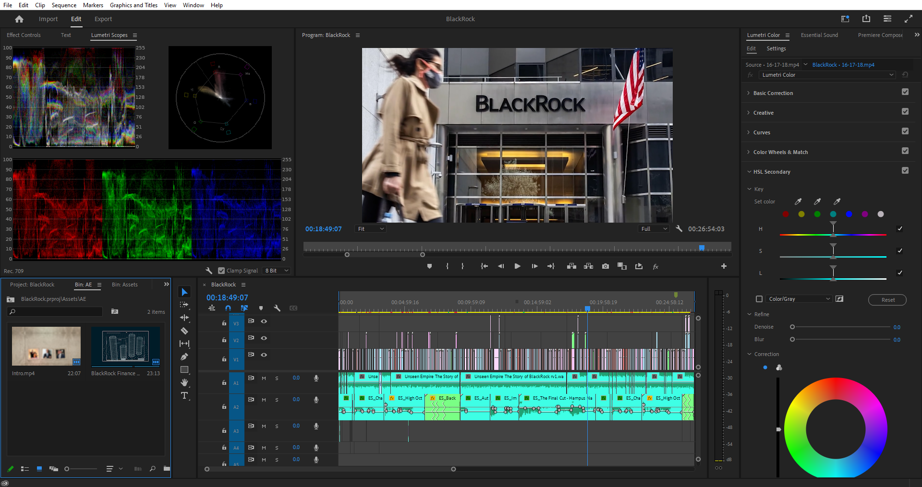Open timeline display settings wrench
Image resolution: width=922 pixels, height=487 pixels.
[x=277, y=308]
